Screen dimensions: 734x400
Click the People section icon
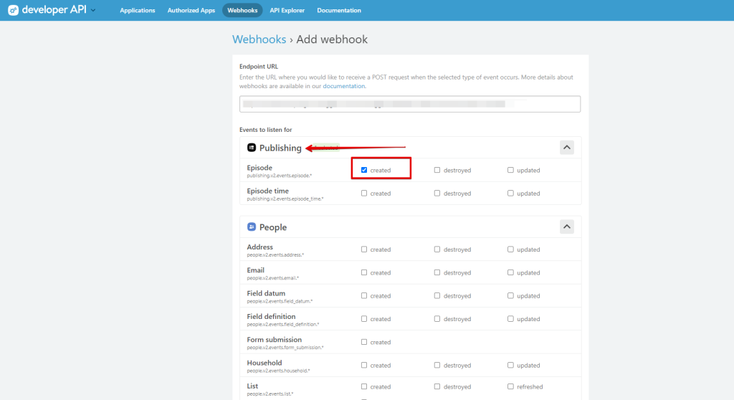pyautogui.click(x=252, y=227)
